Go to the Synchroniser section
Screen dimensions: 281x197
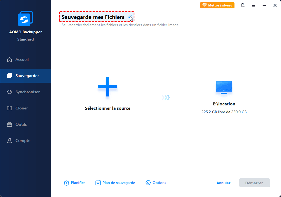coord(25,92)
